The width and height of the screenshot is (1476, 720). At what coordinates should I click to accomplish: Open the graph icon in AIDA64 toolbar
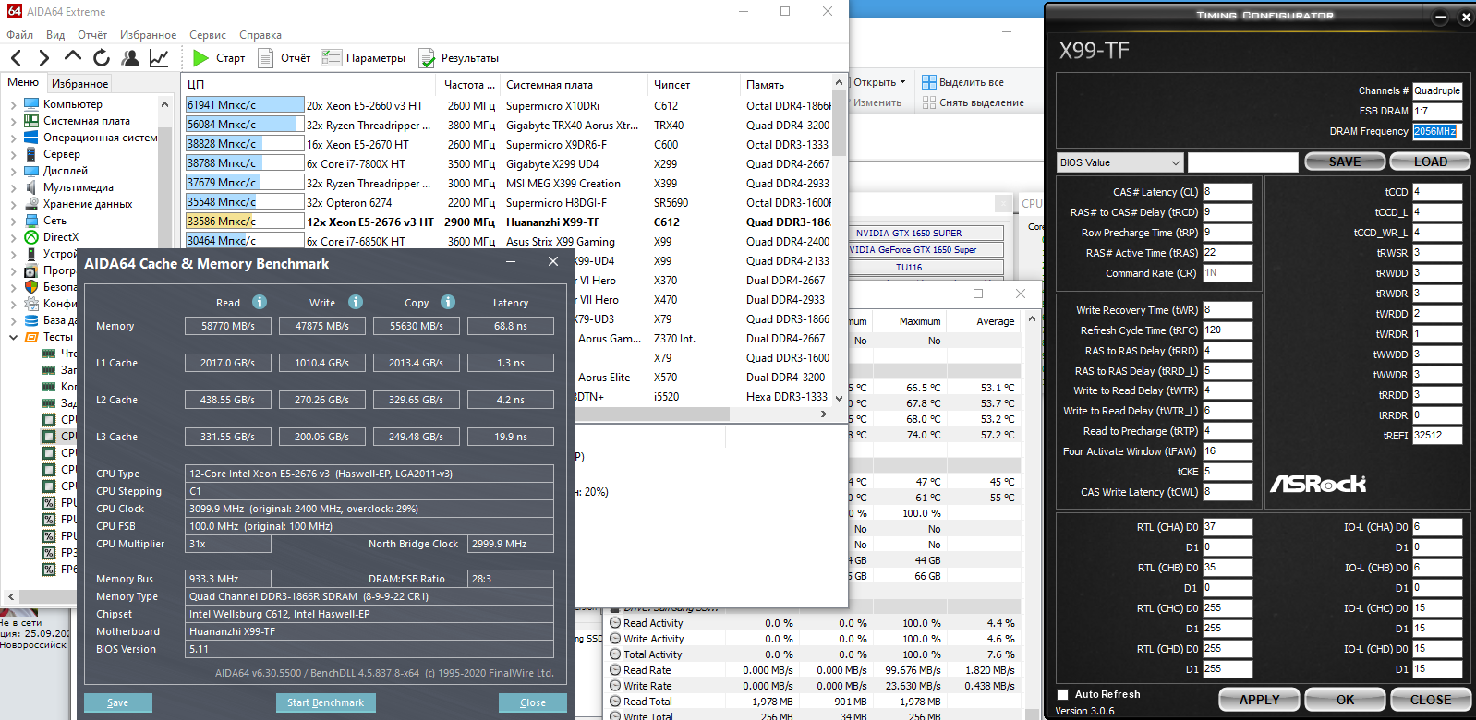click(x=159, y=58)
